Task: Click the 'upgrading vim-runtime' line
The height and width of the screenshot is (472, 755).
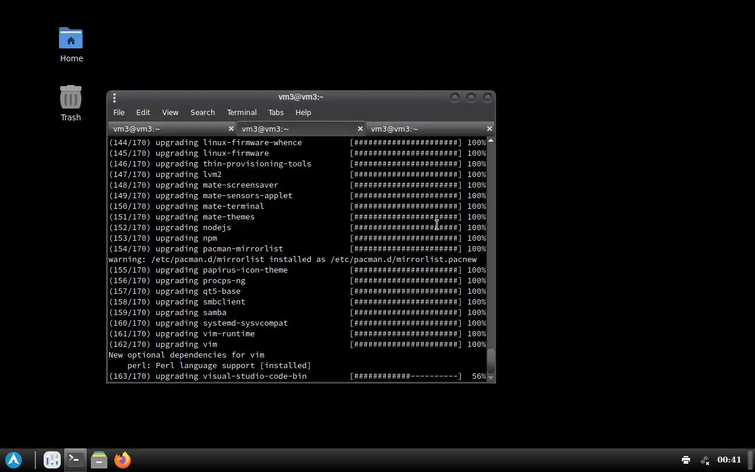Action: tap(297, 334)
